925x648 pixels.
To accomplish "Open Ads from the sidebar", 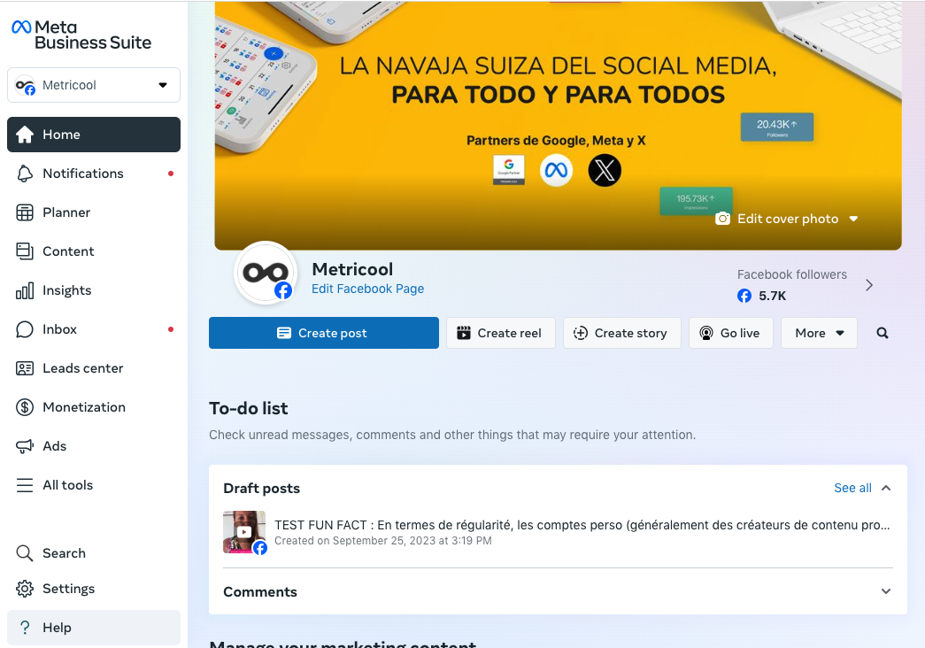I will [x=94, y=446].
